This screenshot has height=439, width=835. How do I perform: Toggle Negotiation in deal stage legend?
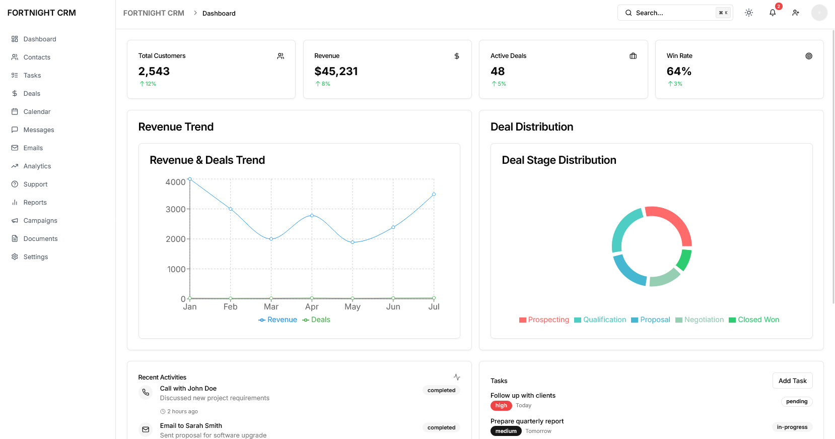(x=699, y=320)
